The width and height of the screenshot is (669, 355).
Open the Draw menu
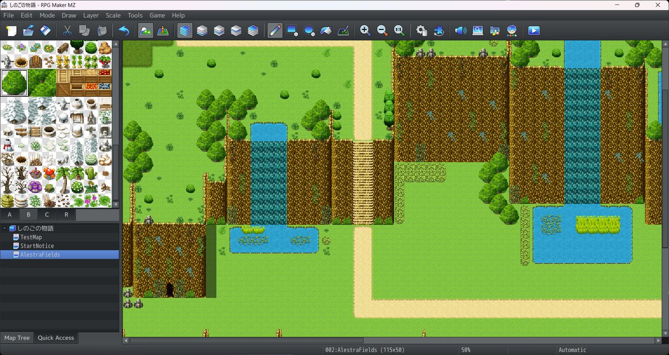69,16
